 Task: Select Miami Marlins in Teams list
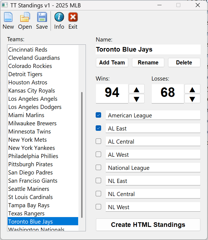(43, 115)
